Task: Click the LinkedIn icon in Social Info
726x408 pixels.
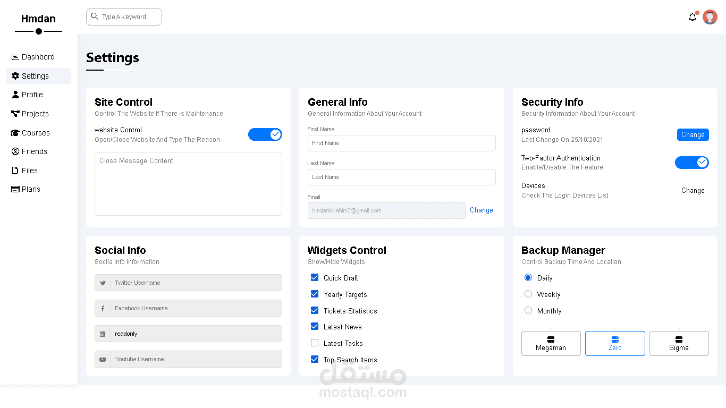Action: (x=103, y=334)
